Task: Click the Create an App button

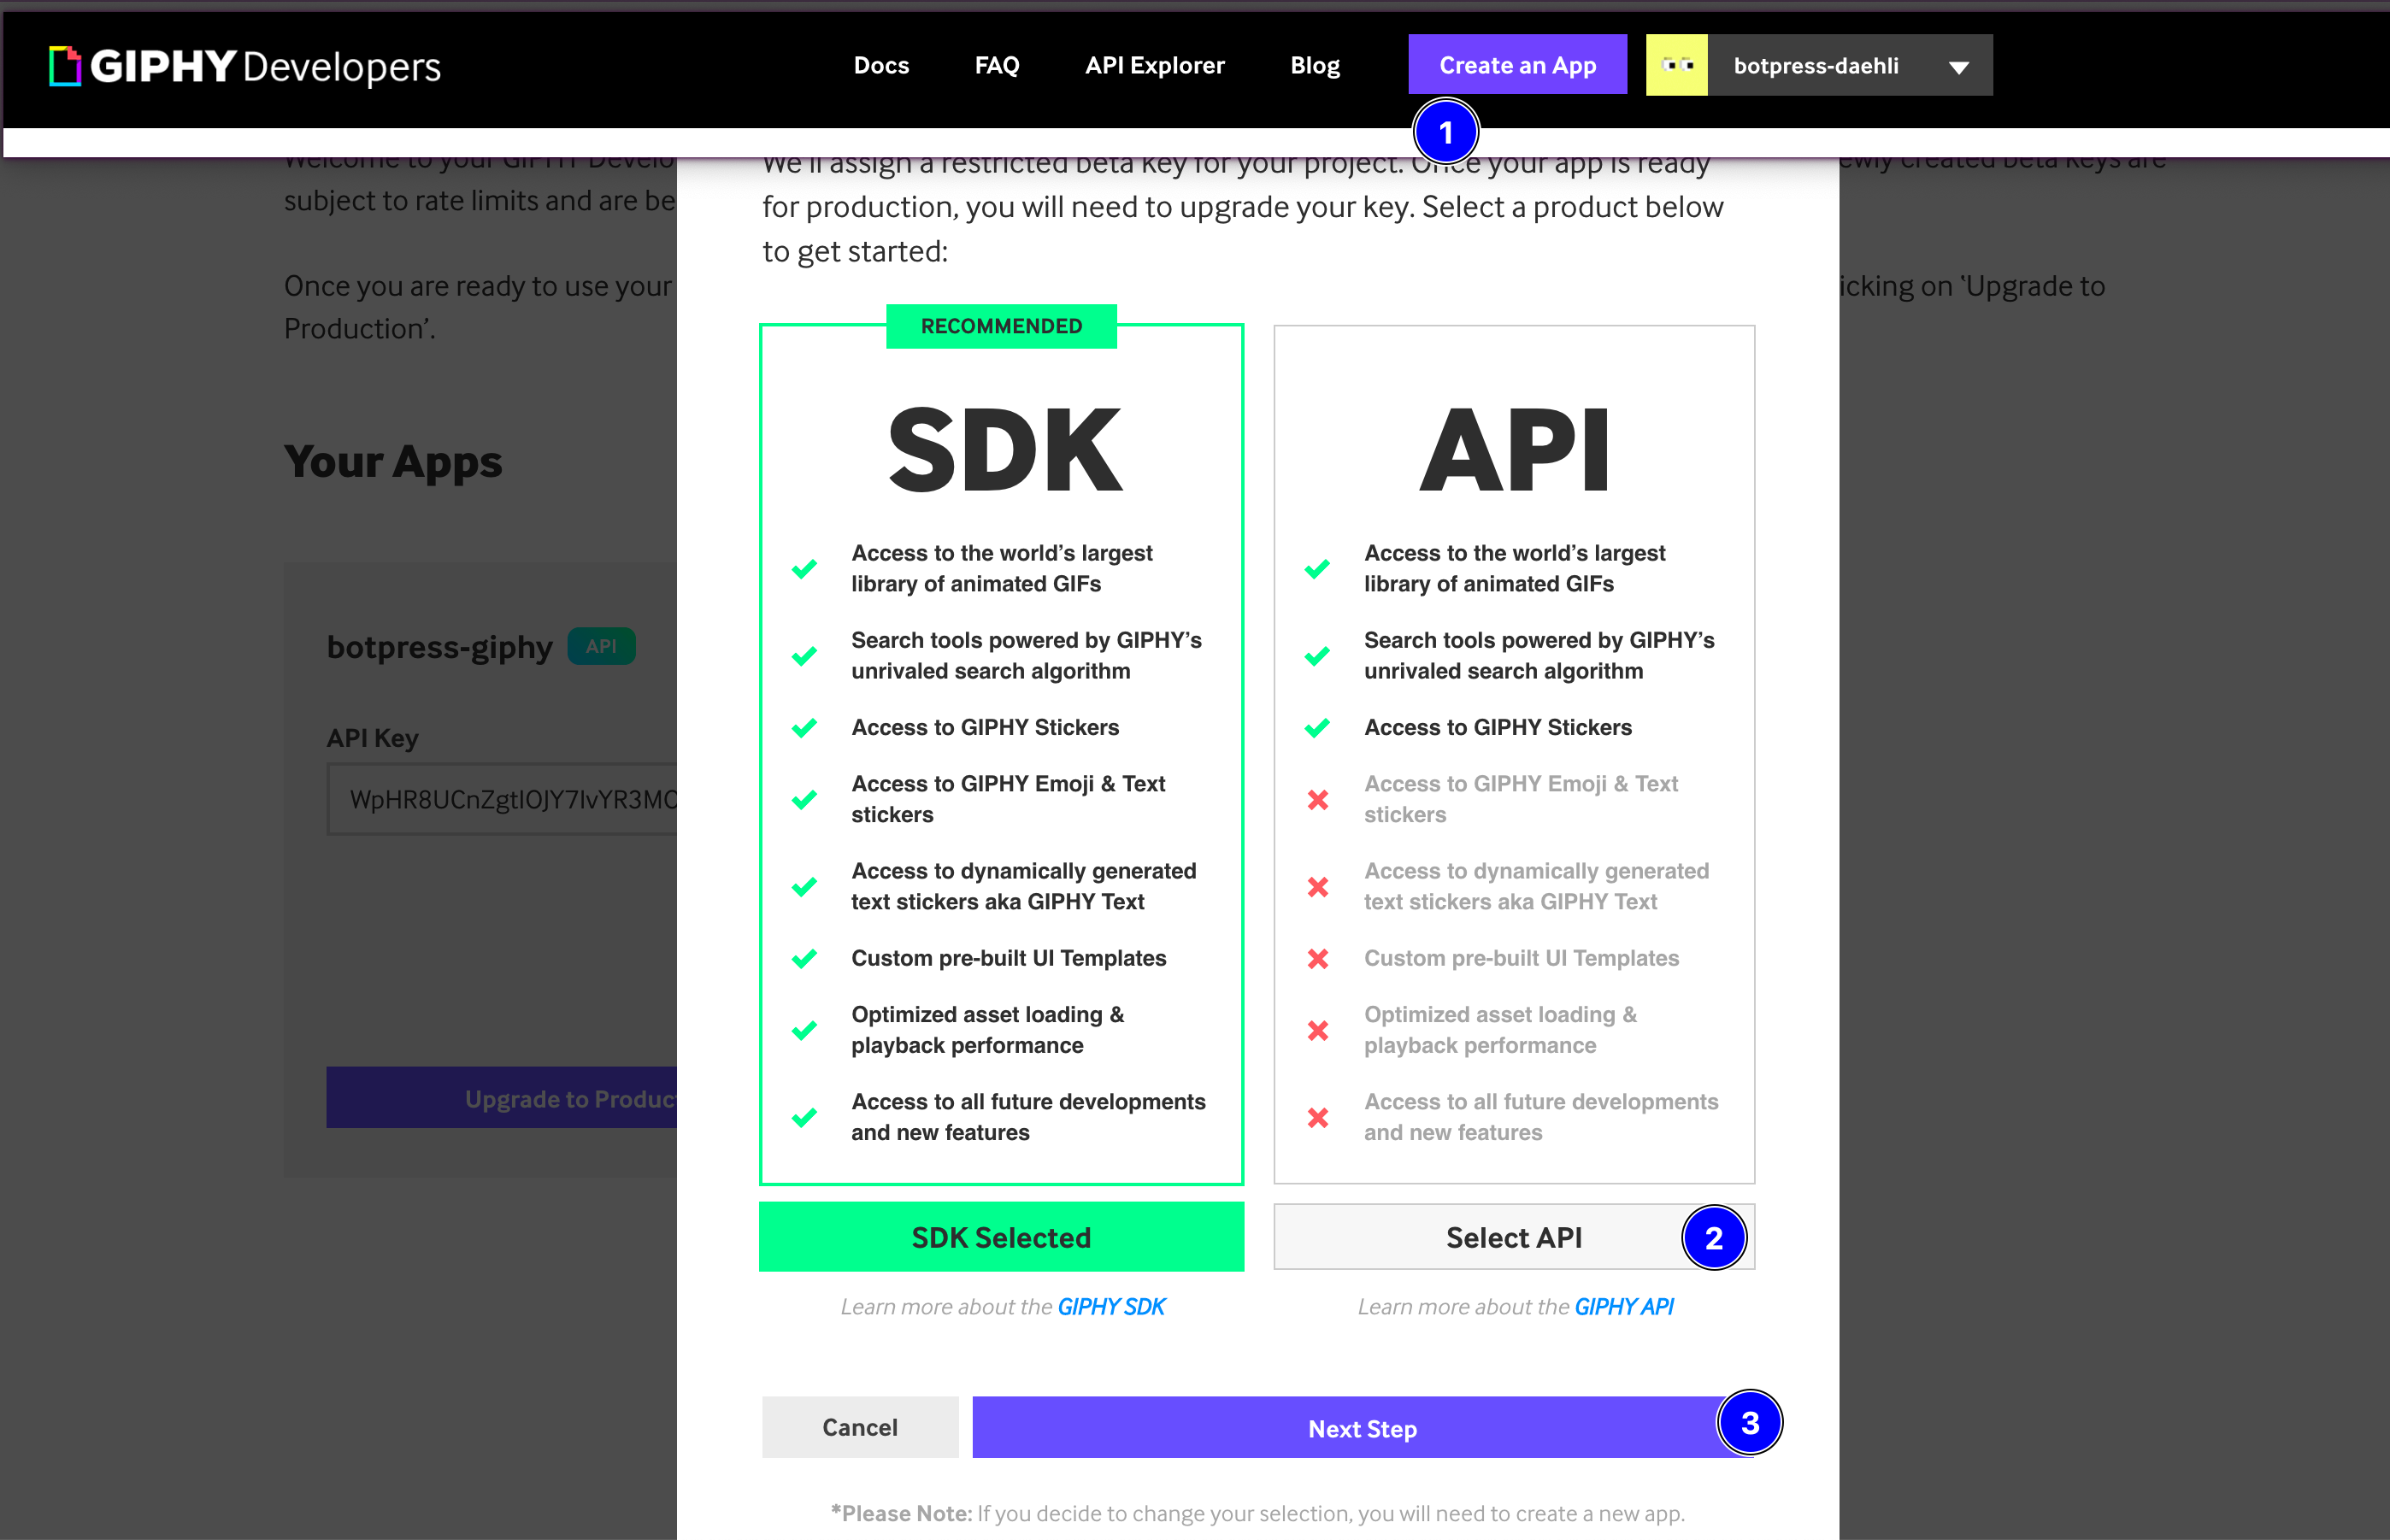Action: pos(1517,65)
